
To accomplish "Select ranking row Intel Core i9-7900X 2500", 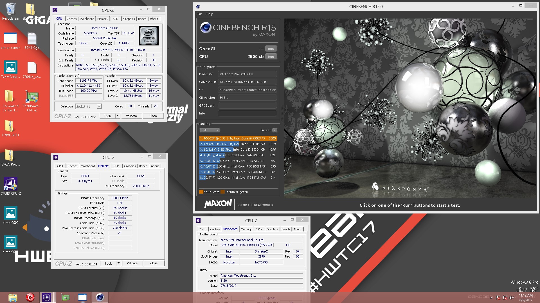I will (x=238, y=138).
